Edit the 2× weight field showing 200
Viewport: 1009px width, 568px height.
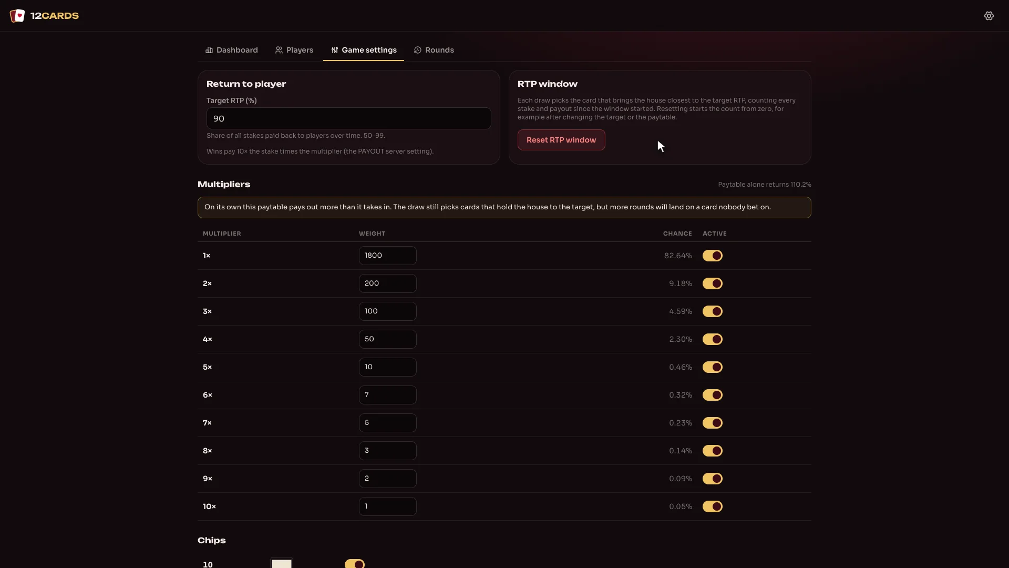(388, 283)
